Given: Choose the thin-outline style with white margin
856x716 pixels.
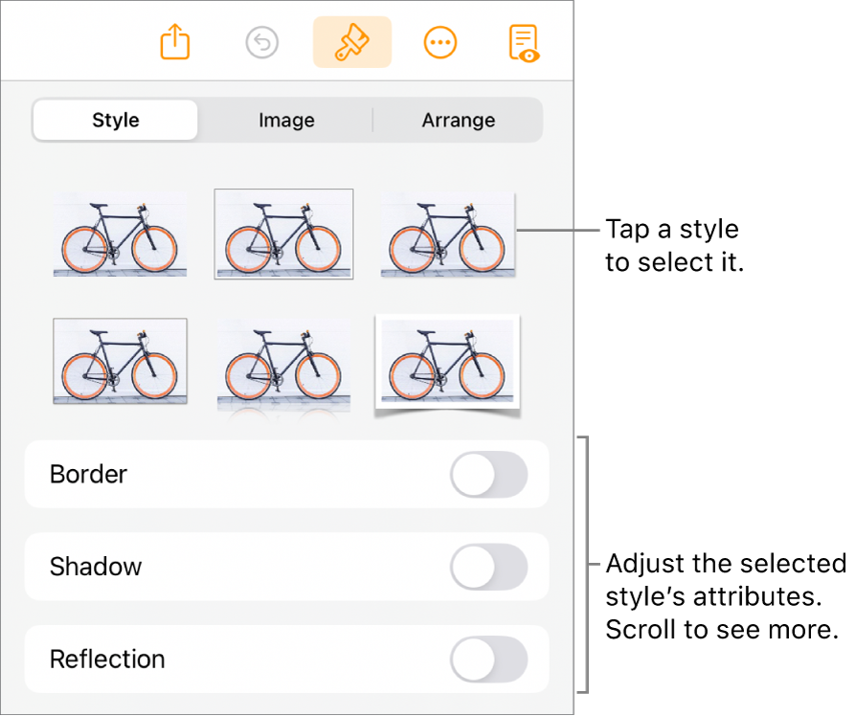Looking at the screenshot, I should pos(283,234).
